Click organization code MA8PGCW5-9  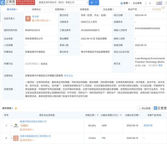click(32, 30)
